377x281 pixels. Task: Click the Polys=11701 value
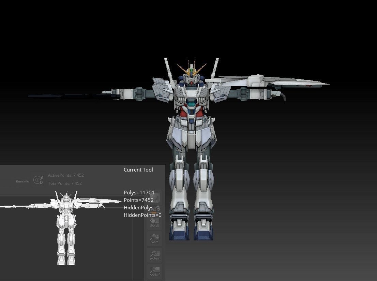pyautogui.click(x=139, y=192)
